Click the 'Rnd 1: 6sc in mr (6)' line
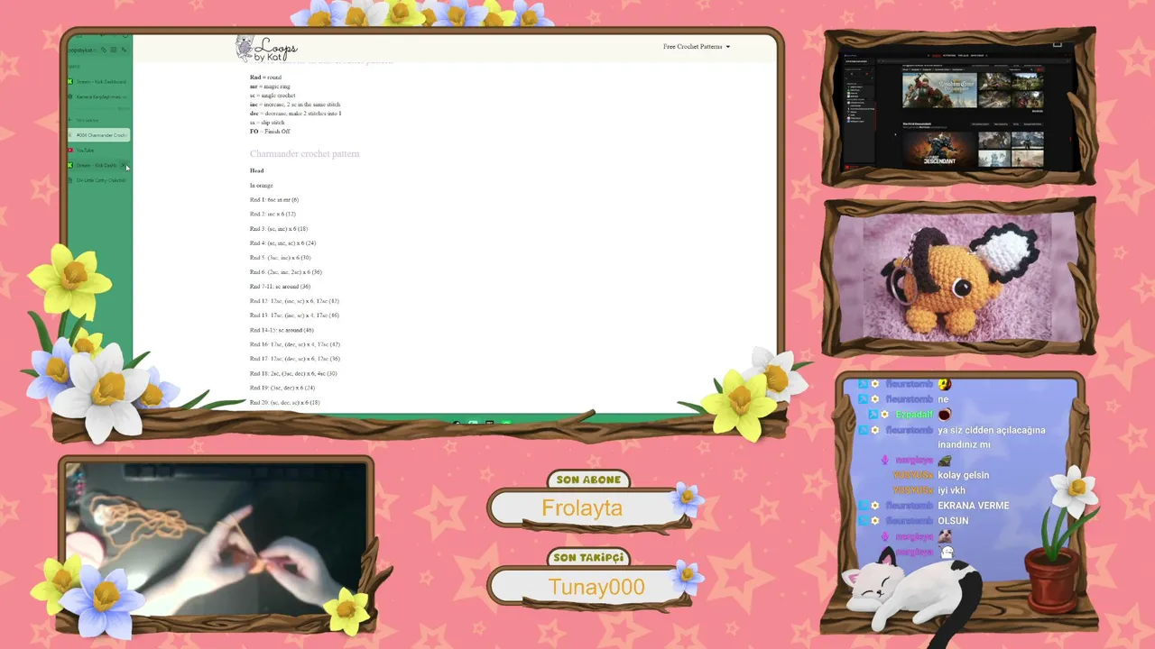 tap(273, 200)
